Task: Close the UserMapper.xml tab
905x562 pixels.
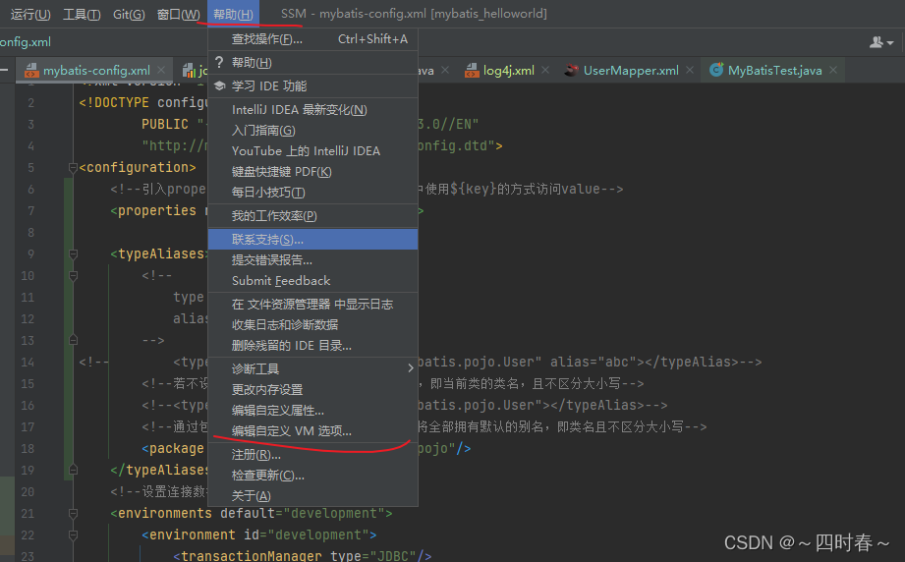Action: pos(690,71)
